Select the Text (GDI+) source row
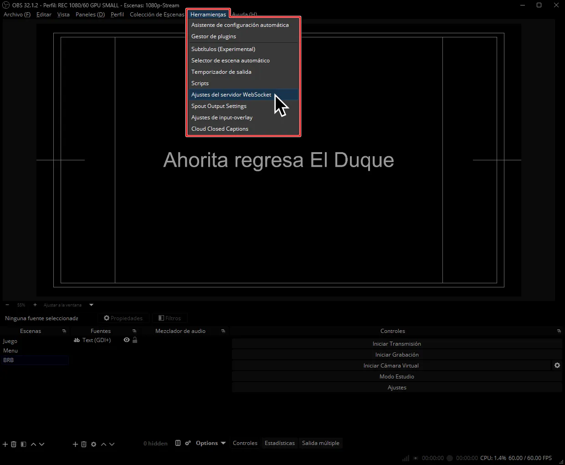Image resolution: width=565 pixels, height=465 pixels. (x=105, y=340)
